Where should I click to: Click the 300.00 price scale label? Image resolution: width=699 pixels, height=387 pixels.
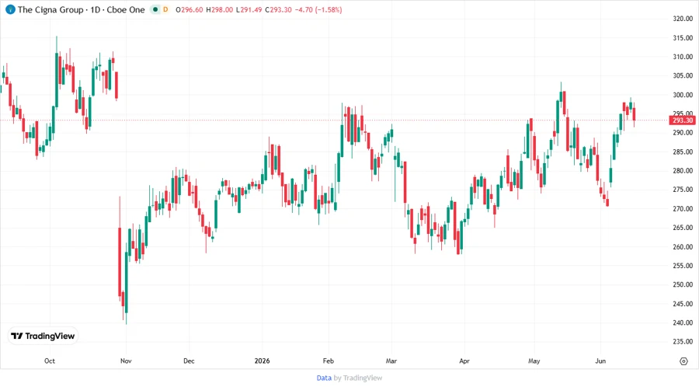(683, 95)
